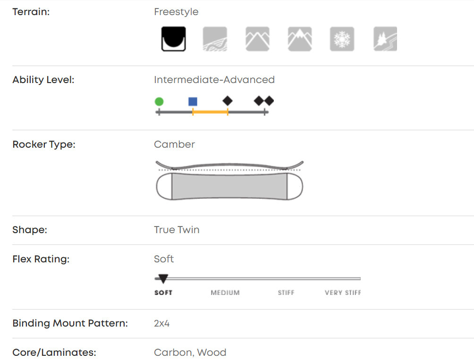Choose the snow-capped mountain terrain icon
This screenshot has height=361, width=474.
click(x=300, y=39)
